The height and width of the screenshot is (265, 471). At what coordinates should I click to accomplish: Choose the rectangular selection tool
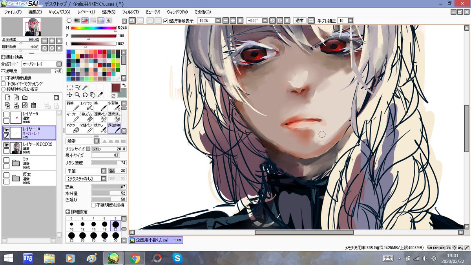tap(69, 87)
